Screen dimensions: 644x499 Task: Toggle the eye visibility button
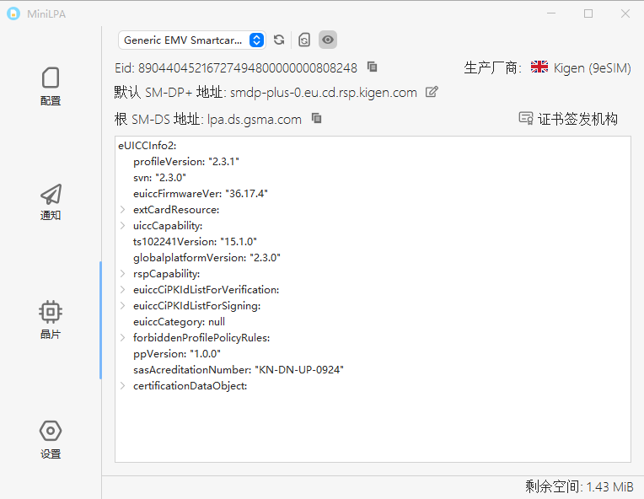coord(328,40)
